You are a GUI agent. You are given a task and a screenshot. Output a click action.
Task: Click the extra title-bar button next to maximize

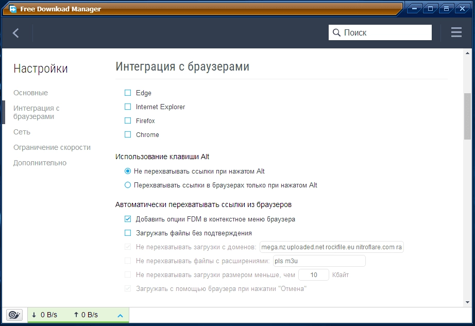pos(446,9)
